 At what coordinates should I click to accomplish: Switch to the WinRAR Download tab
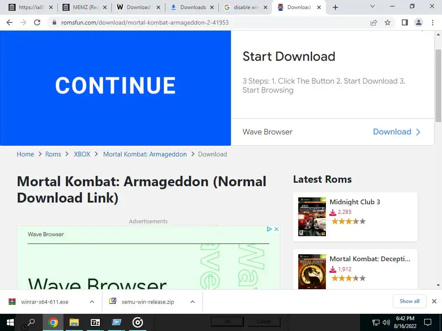point(138,7)
